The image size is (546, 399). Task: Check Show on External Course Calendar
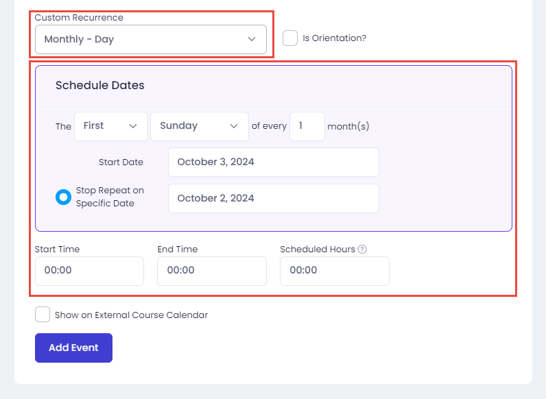tap(43, 315)
